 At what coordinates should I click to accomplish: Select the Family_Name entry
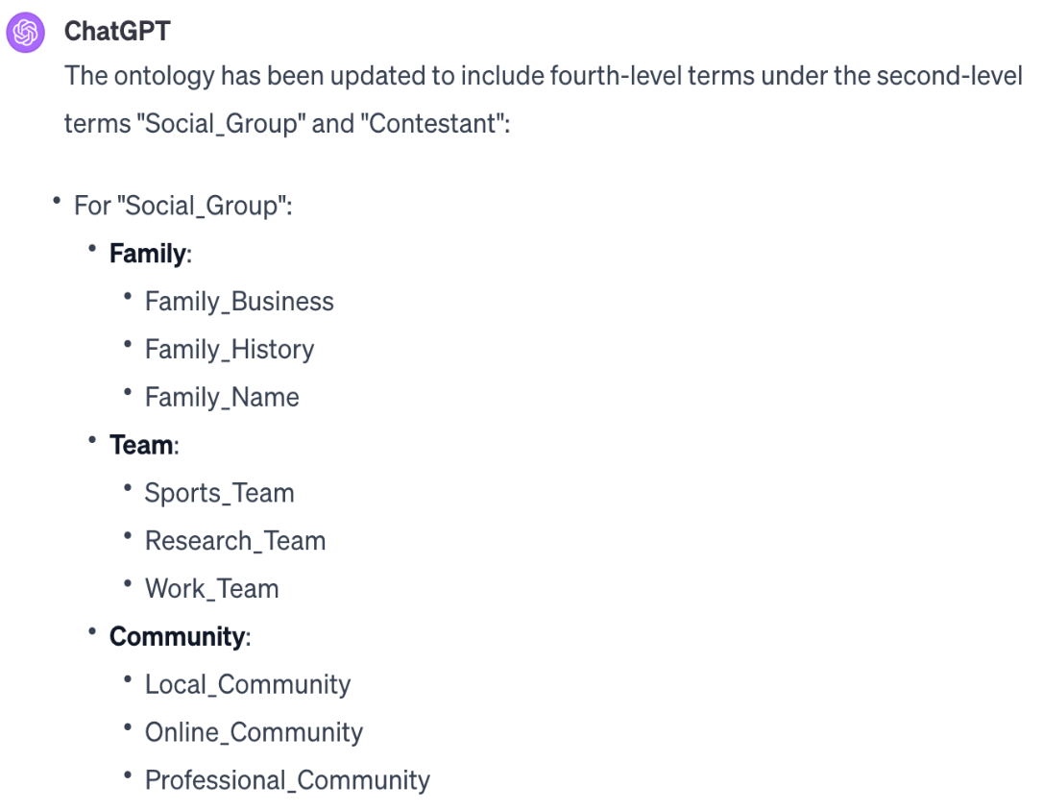click(222, 398)
